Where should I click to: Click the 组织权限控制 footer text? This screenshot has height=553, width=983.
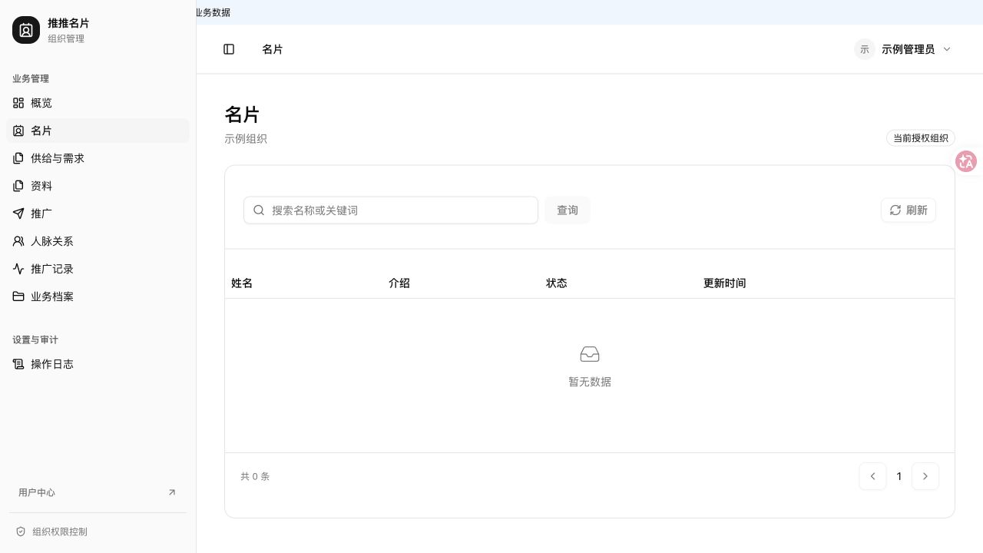[x=60, y=531]
